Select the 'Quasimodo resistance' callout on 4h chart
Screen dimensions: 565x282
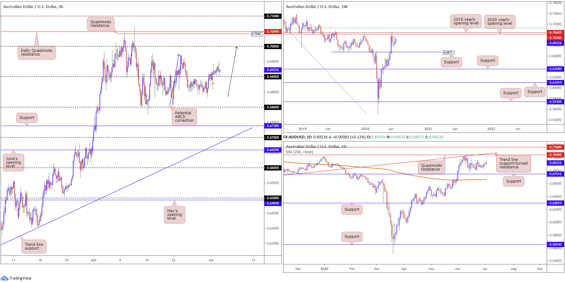(x=101, y=24)
